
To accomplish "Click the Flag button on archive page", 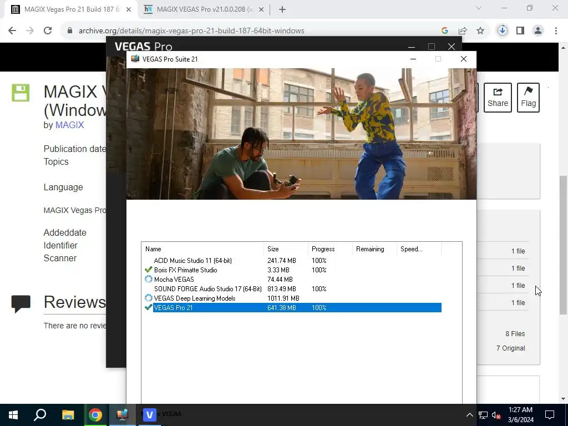I will pyautogui.click(x=528, y=98).
